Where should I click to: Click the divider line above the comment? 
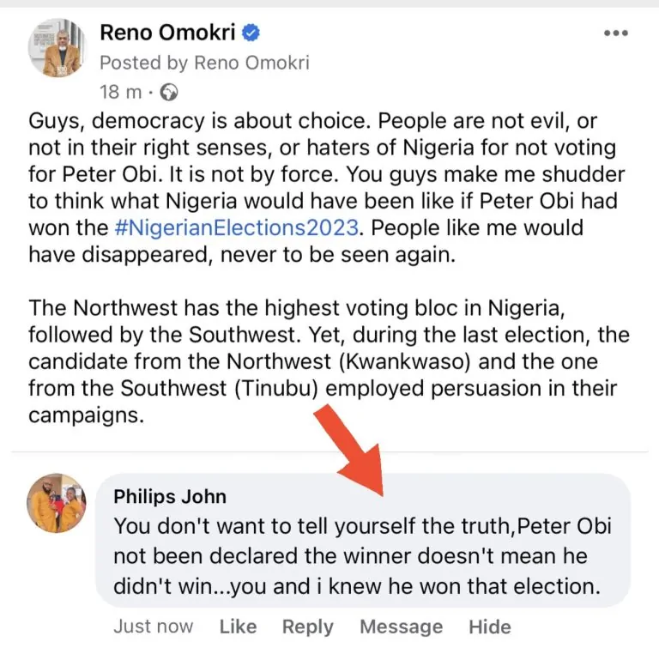(329, 451)
